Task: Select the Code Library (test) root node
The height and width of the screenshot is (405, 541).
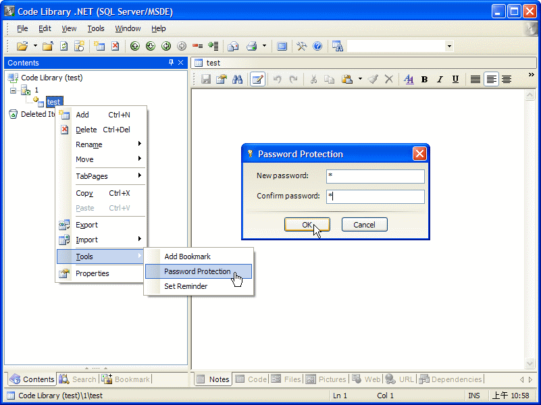Action: pyautogui.click(x=52, y=78)
